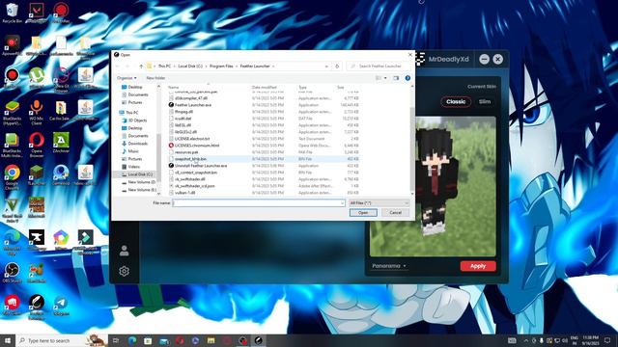Open Feather Launcher settings gear

125,271
